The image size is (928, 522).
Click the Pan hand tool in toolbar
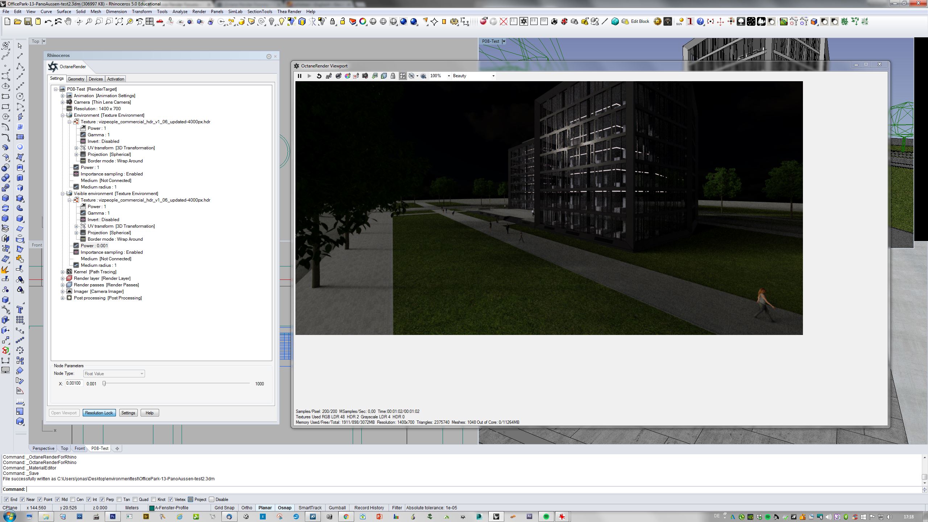(x=68, y=22)
